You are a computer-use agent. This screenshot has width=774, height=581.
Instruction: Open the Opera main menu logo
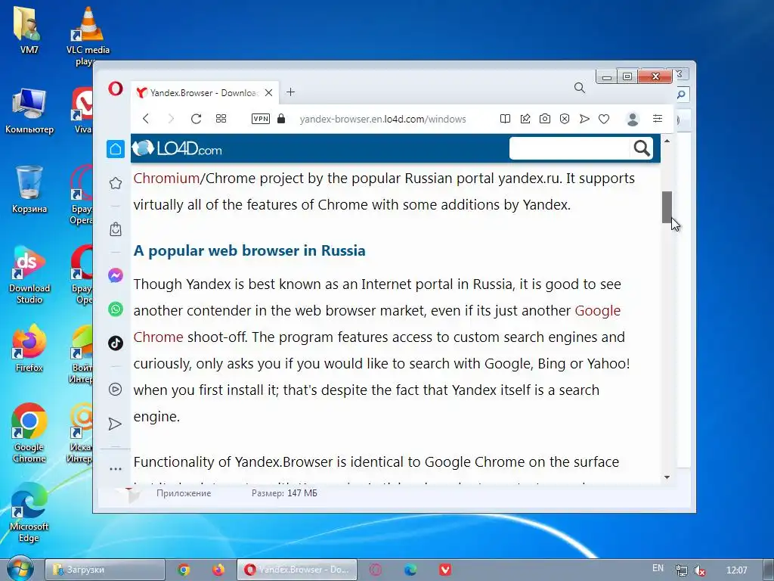116,89
